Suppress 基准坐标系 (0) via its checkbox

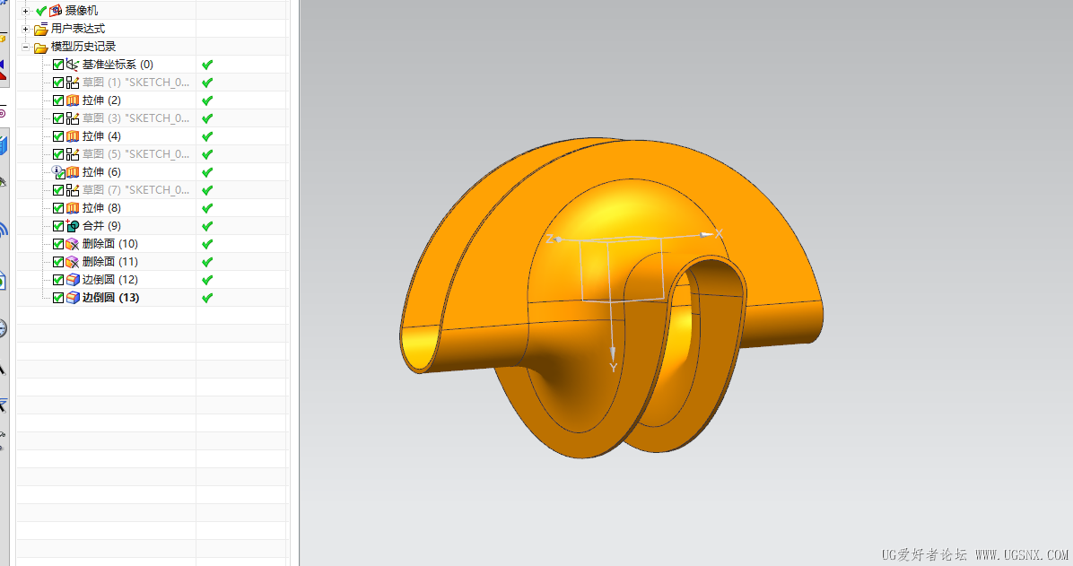click(58, 65)
